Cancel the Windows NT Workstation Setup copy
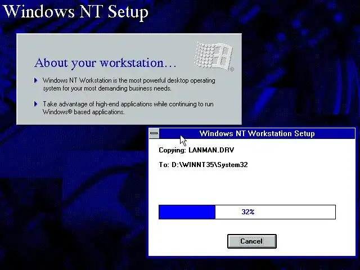Viewport: 360px width, 270px height. pyautogui.click(x=251, y=241)
